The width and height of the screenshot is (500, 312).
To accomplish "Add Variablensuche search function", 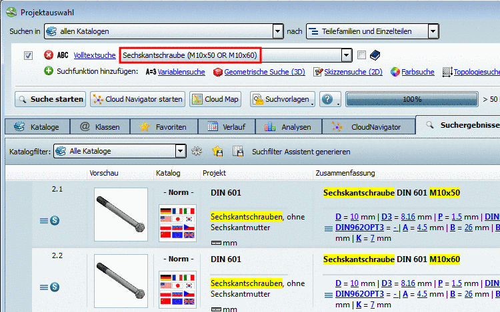I will pyautogui.click(x=181, y=72).
